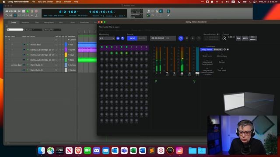Select the pencil tool in the DAW toolbar
The width and height of the screenshot is (280, 157).
click(168, 15)
